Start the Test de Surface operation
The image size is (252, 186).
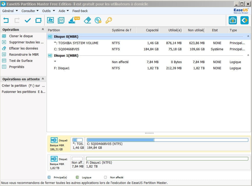pos(21,61)
